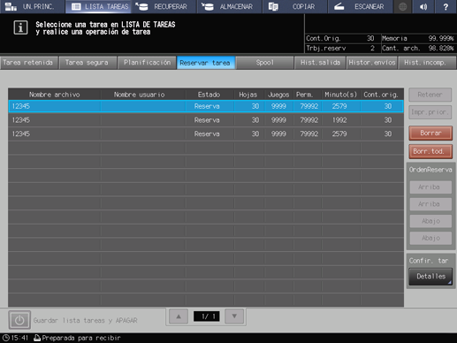Switch to COPIAR mode

[x=295, y=6]
